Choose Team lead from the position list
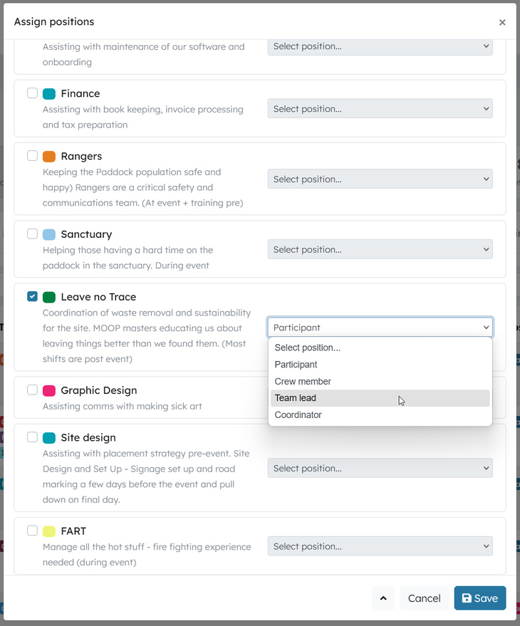Image resolution: width=520 pixels, height=626 pixels. coord(296,398)
